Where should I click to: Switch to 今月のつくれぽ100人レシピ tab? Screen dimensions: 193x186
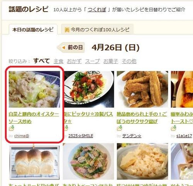[x=97, y=29]
